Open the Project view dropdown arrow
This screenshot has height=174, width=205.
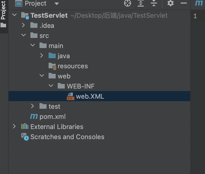(x=57, y=4)
